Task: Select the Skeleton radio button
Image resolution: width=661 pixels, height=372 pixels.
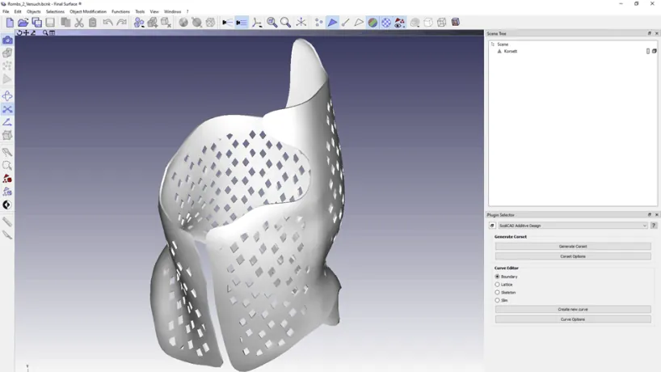Action: click(498, 292)
